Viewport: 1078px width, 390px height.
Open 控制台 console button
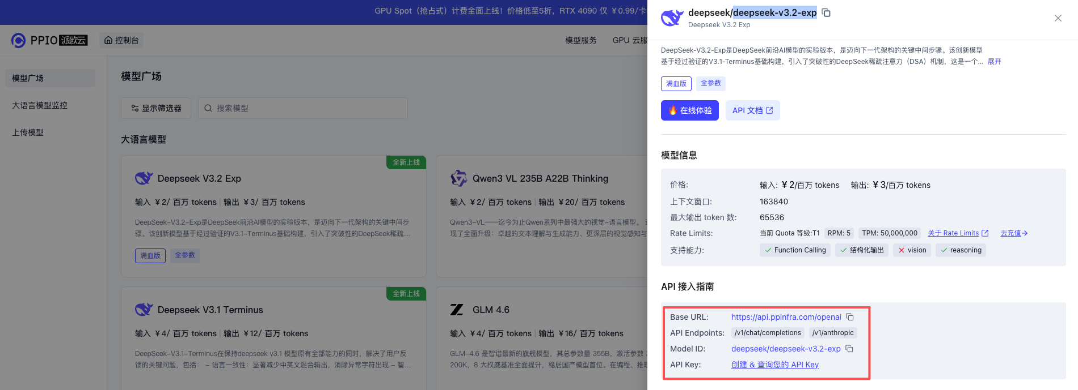click(x=121, y=40)
